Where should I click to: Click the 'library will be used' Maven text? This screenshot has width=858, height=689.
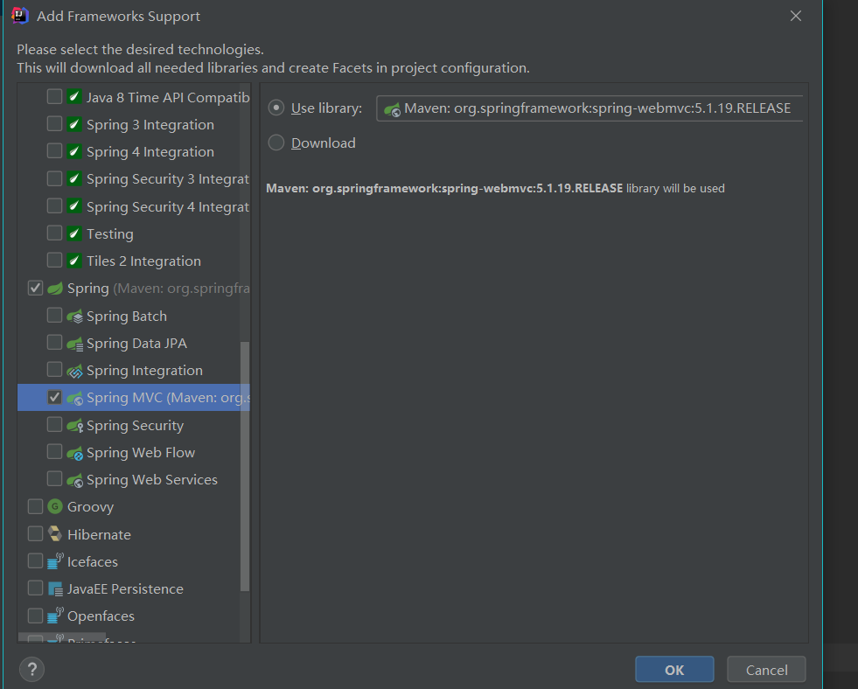(x=495, y=188)
